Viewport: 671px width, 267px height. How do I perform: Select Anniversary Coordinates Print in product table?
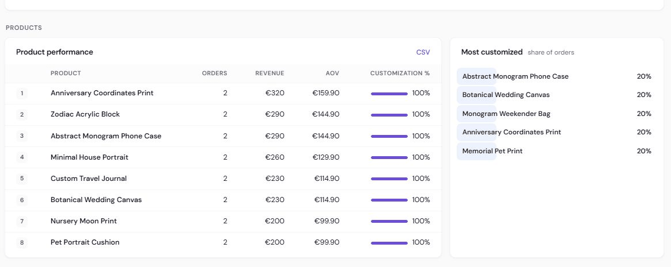pos(102,93)
